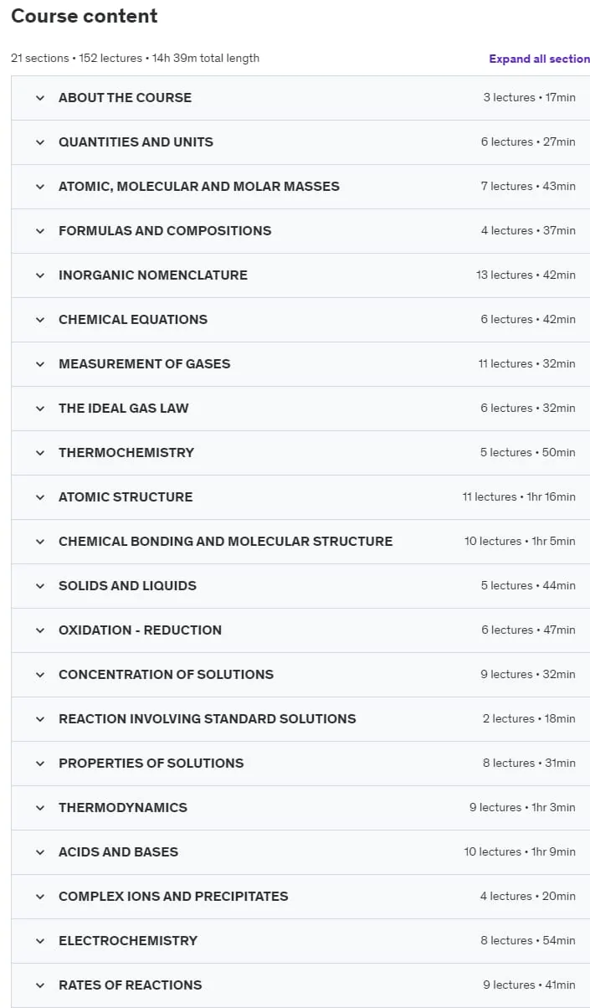This screenshot has width=590, height=1008.
Task: Expand the THERMOCHEMISTRY chevron icon
Action: 39,453
